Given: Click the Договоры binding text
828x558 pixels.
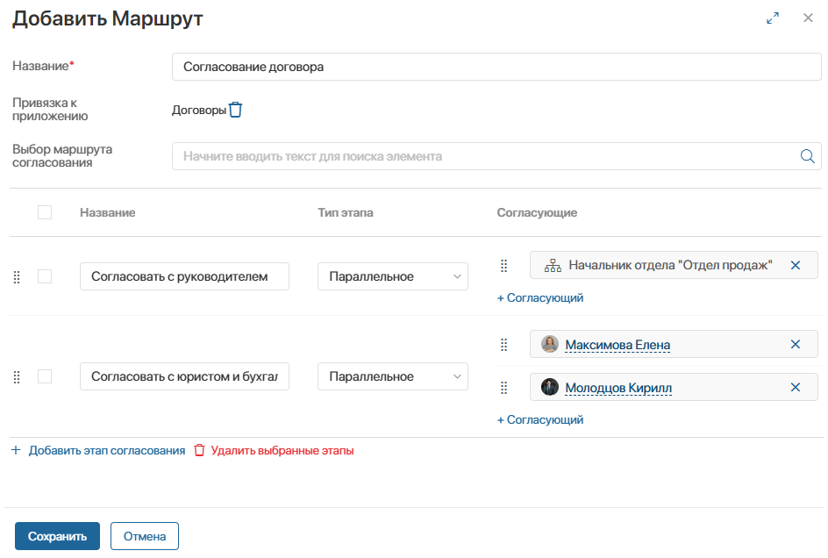Looking at the screenshot, I should [x=199, y=110].
